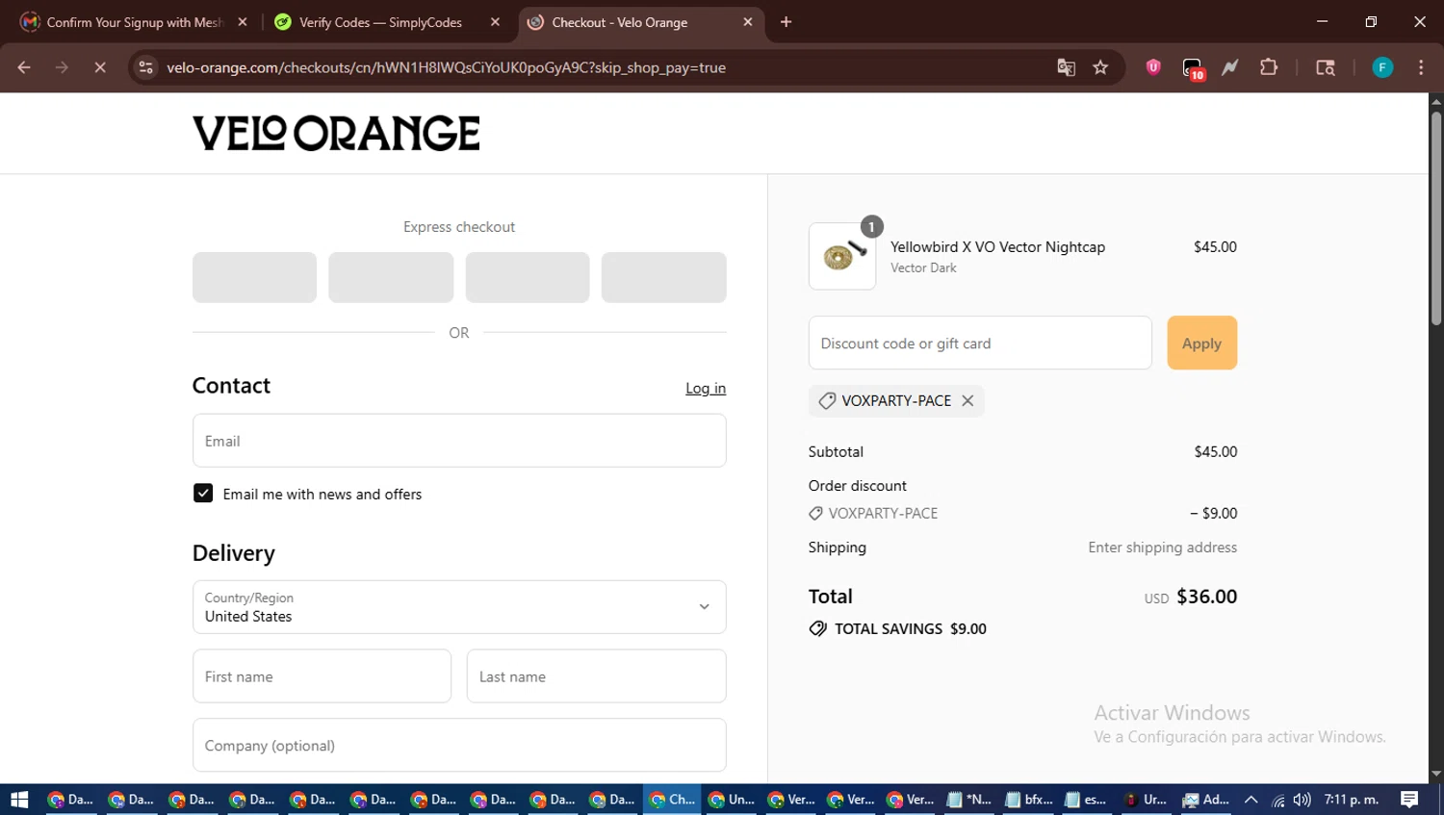Open Chrome's three-dot menu
This screenshot has width=1444, height=815.
point(1421,67)
